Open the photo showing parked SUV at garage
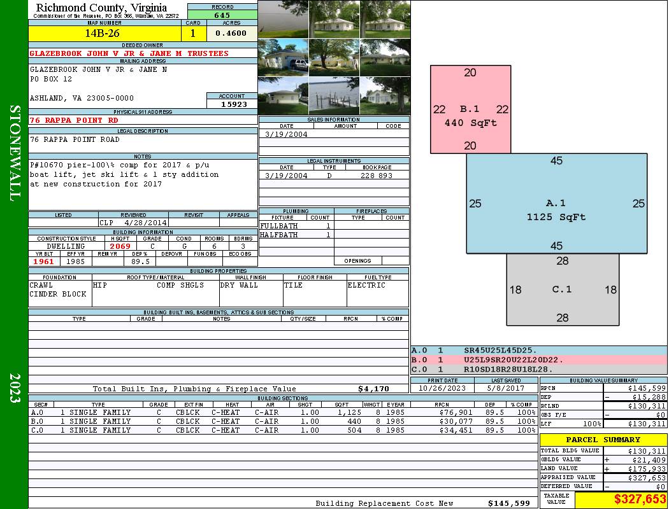 tap(284, 57)
